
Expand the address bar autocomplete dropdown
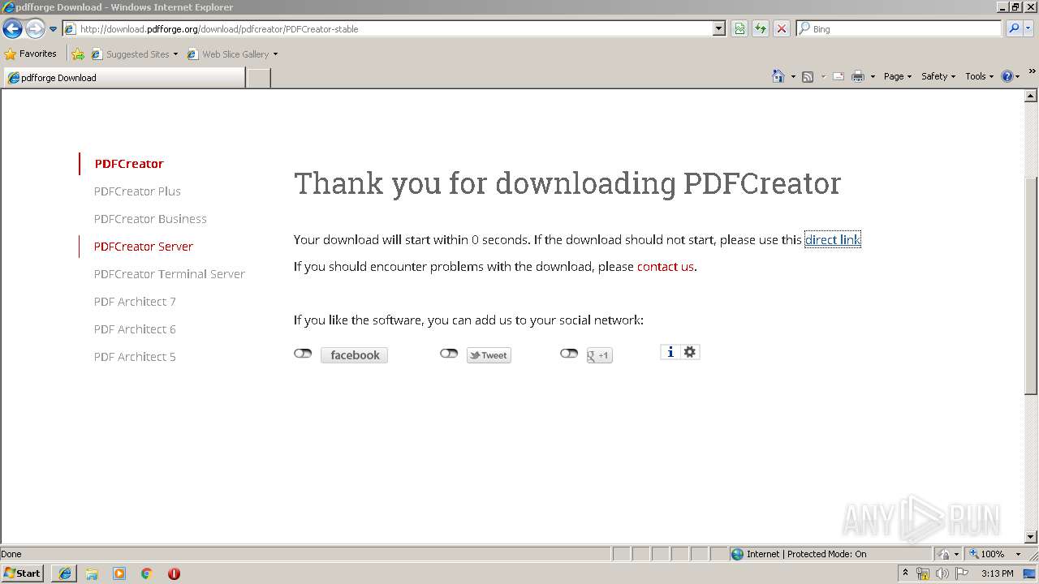pos(719,28)
